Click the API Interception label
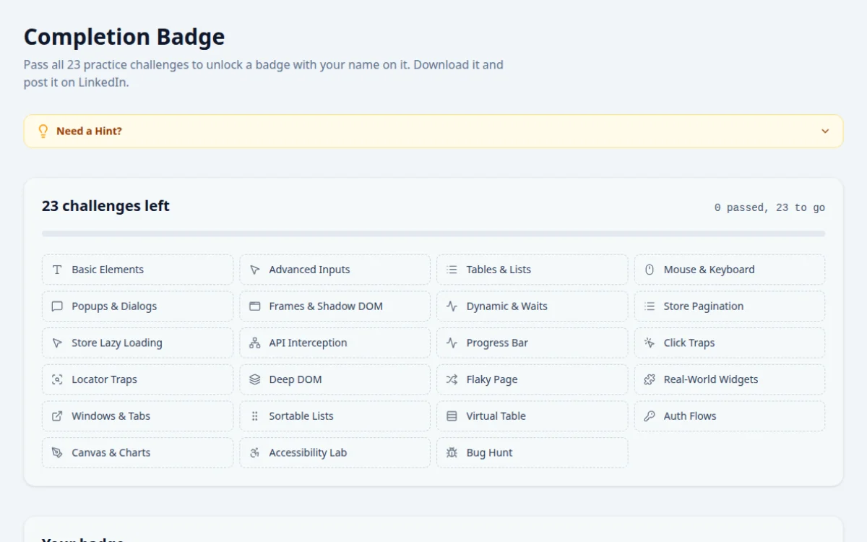 pyautogui.click(x=308, y=343)
